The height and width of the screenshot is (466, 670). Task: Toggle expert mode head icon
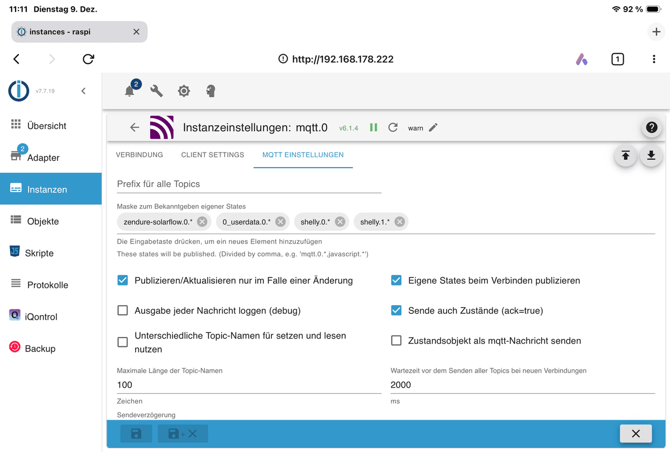tap(210, 91)
